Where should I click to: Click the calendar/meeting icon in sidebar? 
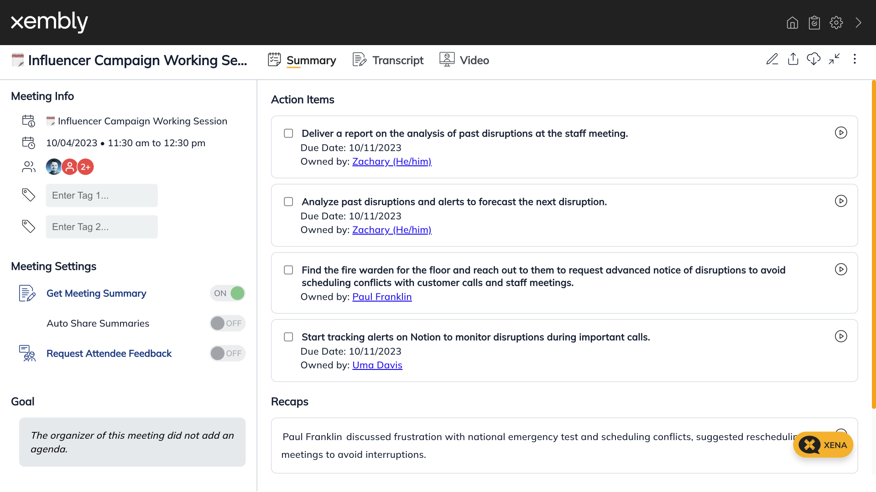pyautogui.click(x=28, y=120)
